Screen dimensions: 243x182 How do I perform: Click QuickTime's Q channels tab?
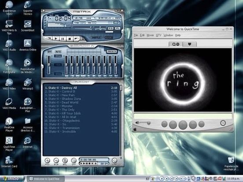click(176, 44)
